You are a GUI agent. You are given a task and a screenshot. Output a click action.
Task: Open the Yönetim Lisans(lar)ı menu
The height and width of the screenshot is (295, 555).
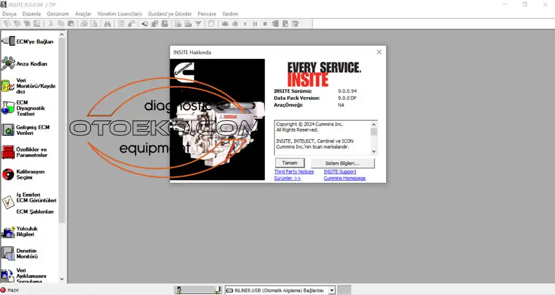pyautogui.click(x=119, y=14)
